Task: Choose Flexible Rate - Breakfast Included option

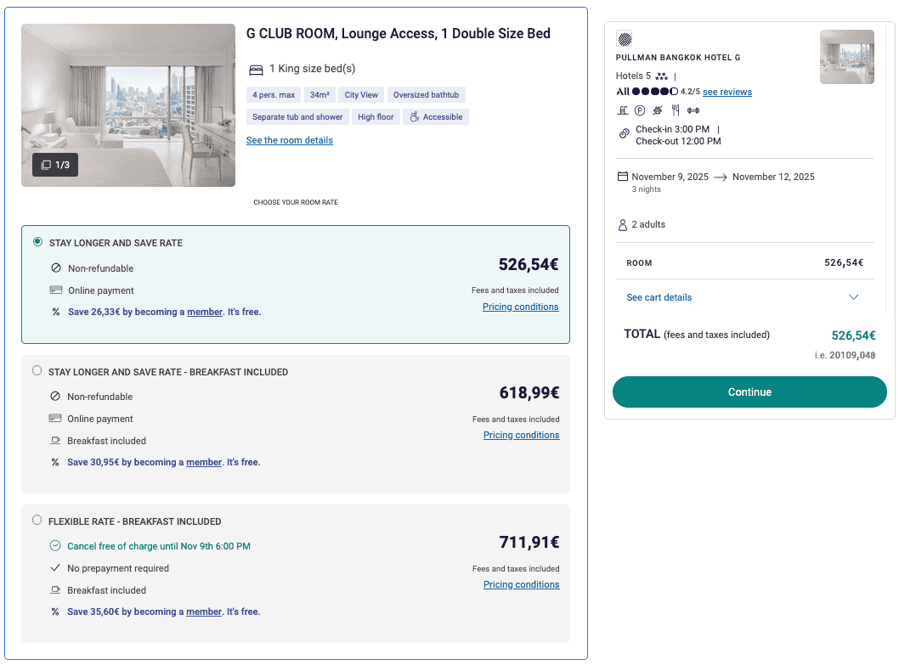Action: (37, 521)
